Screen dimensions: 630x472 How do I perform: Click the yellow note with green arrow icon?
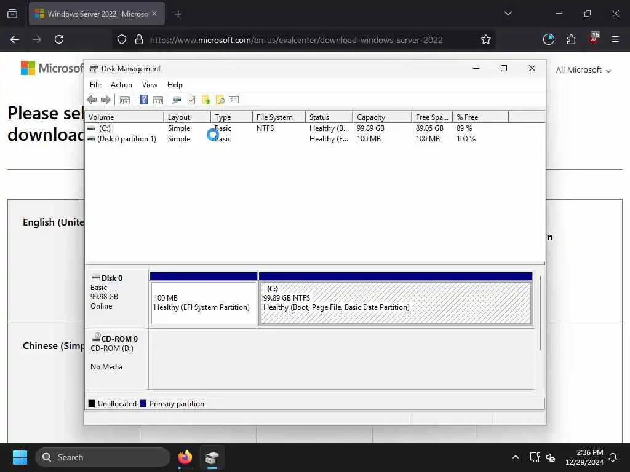[205, 100]
